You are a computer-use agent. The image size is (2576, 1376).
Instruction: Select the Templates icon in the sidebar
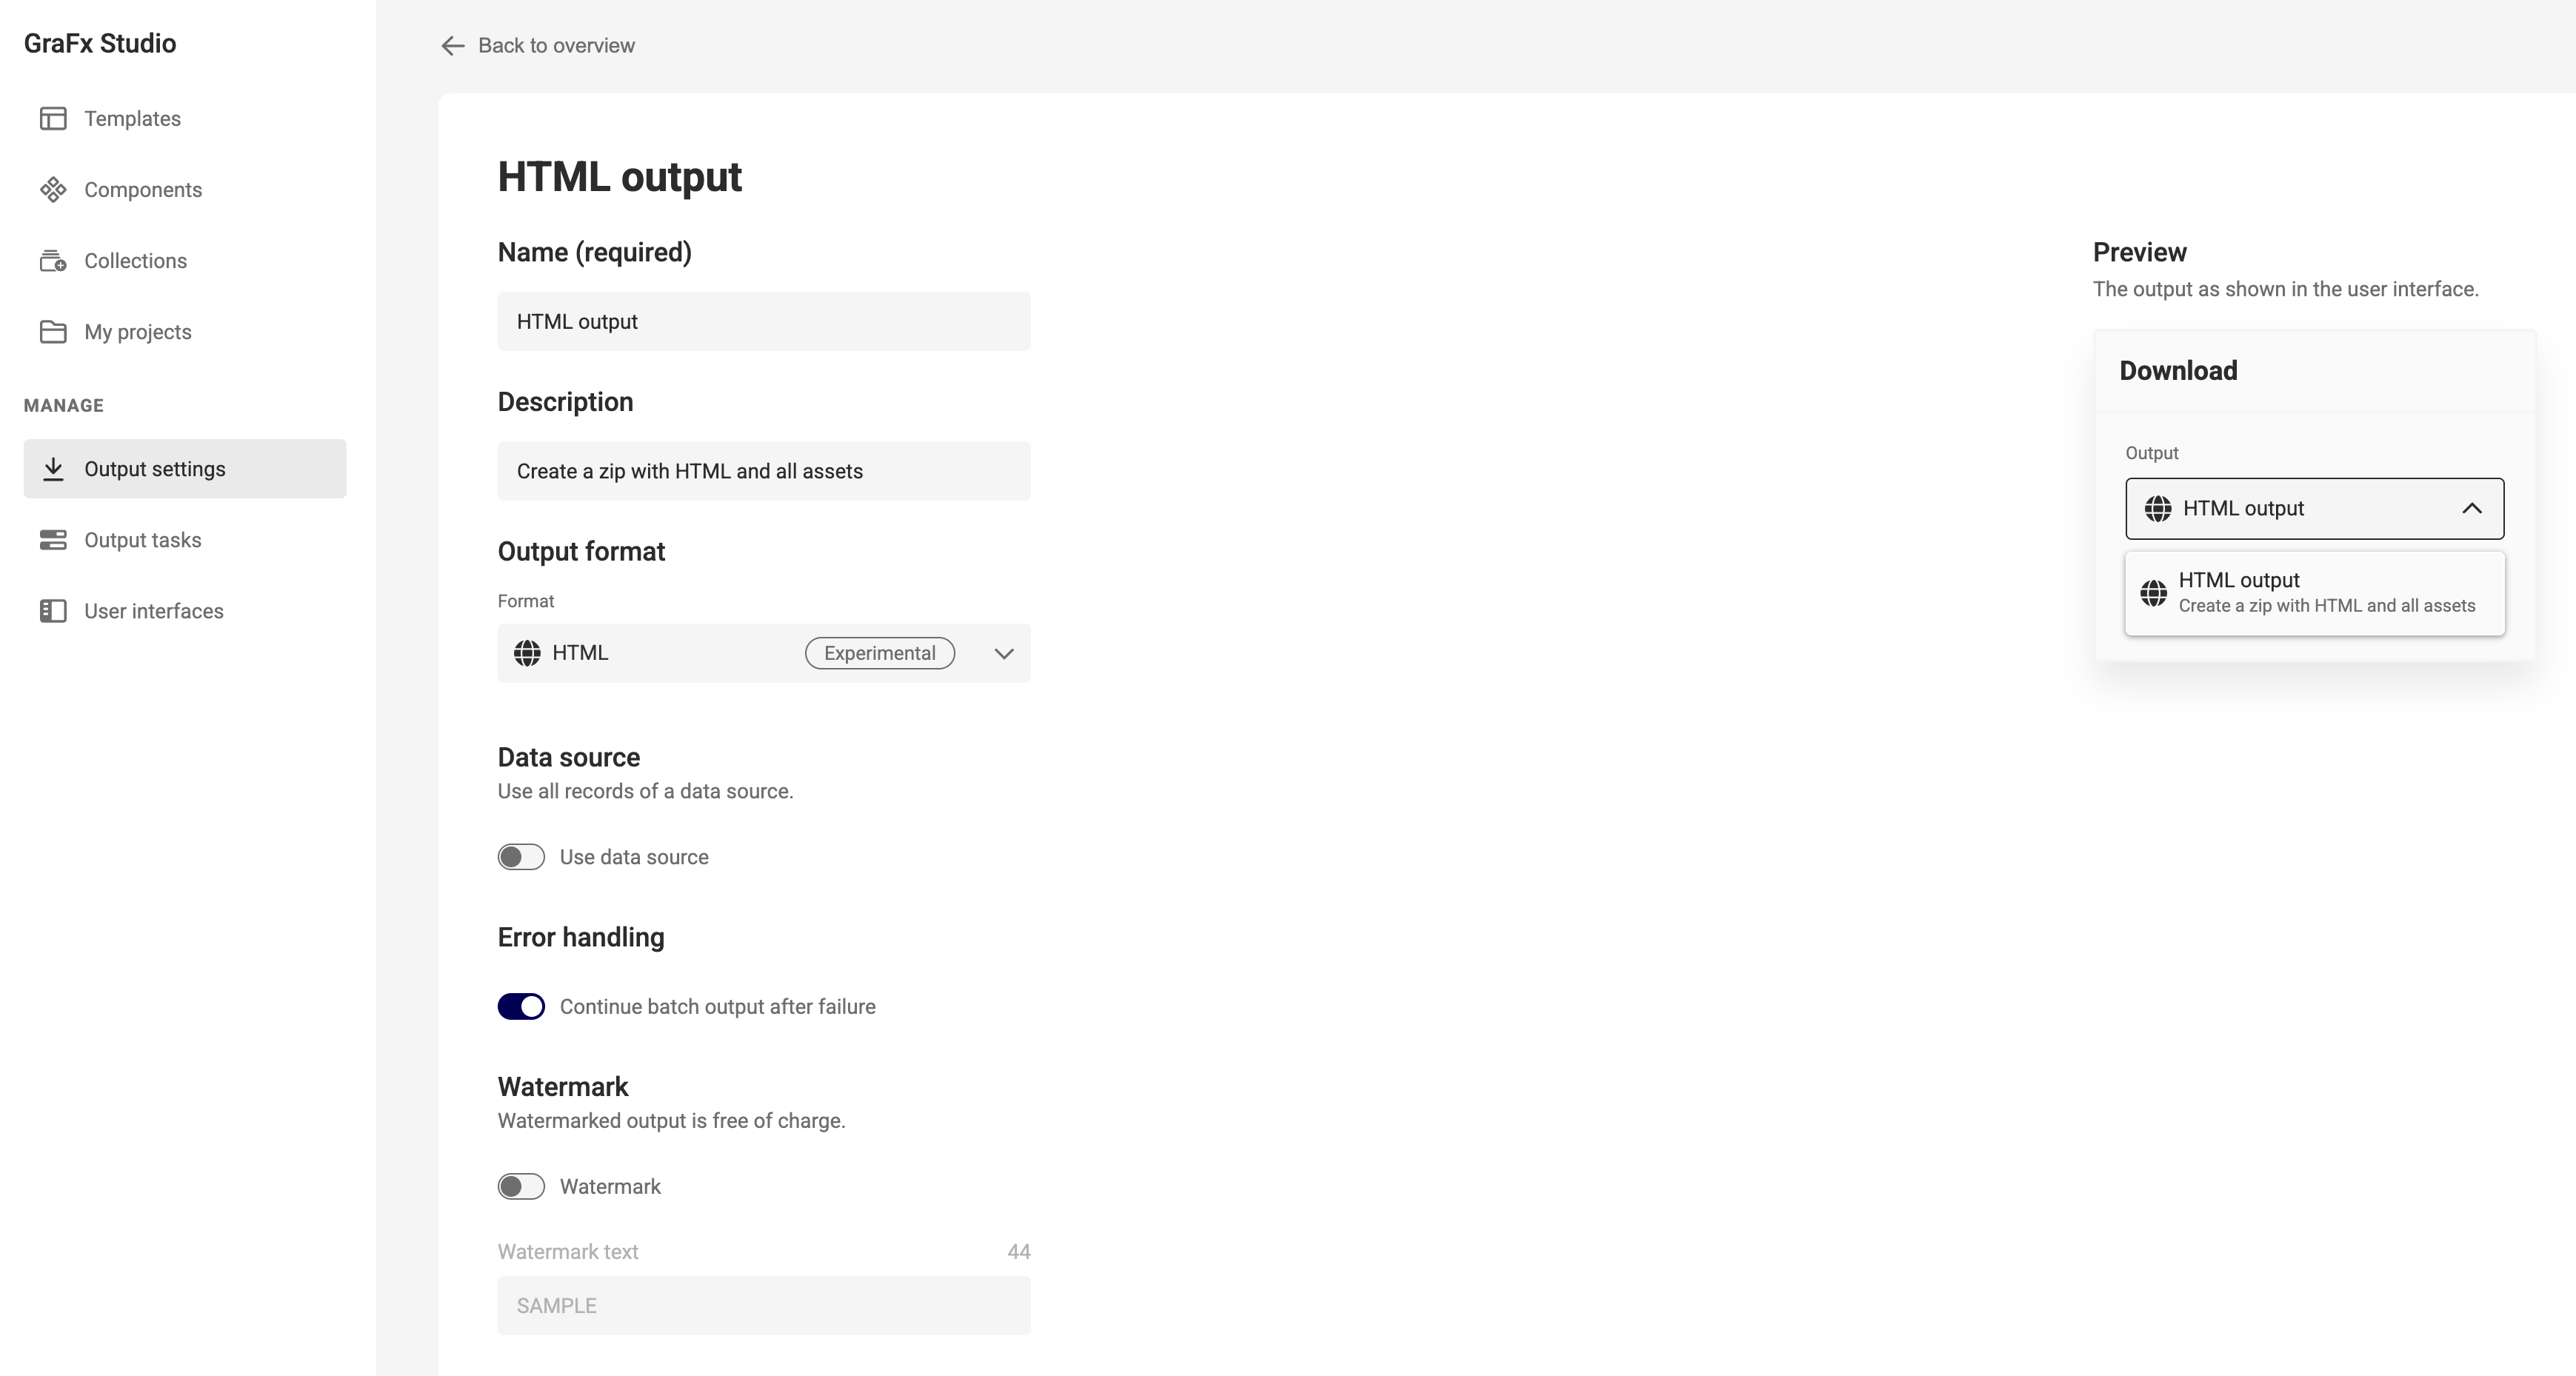coord(54,118)
